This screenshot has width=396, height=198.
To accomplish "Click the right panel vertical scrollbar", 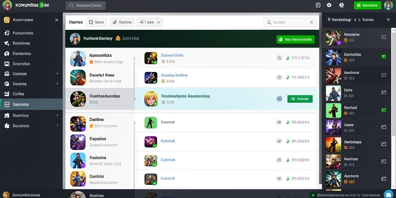I will click(x=393, y=109).
